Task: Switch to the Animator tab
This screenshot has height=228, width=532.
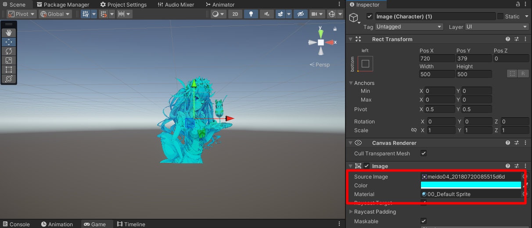Action: tap(220, 4)
